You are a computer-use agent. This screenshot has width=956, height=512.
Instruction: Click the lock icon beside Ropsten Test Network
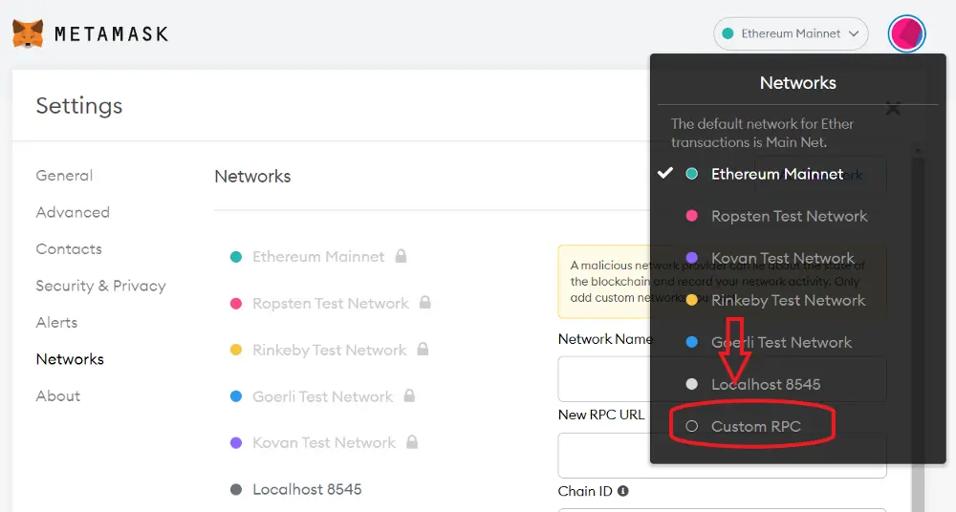425,302
